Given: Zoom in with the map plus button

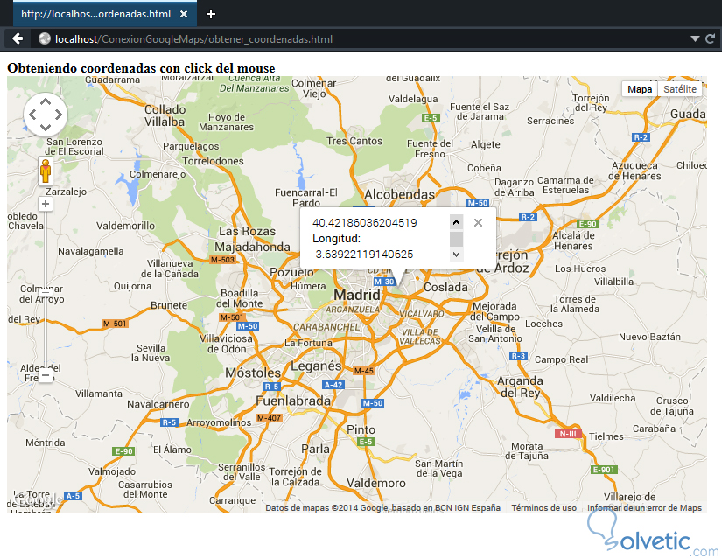Looking at the screenshot, I should [x=46, y=204].
